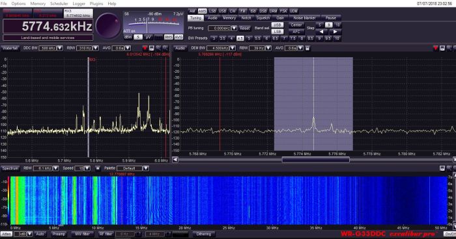Click the S-meter signal strength gauge
Image resolution: width=456 pixels, height=239 pixels.
[154, 23]
